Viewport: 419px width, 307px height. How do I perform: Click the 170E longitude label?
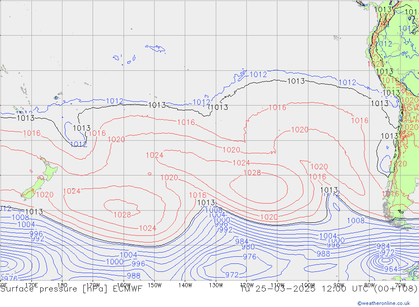[x=31, y=285]
